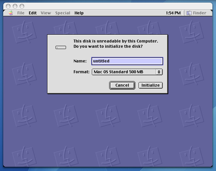
Task: Click the Format: label in the dialog
Action: (81, 72)
